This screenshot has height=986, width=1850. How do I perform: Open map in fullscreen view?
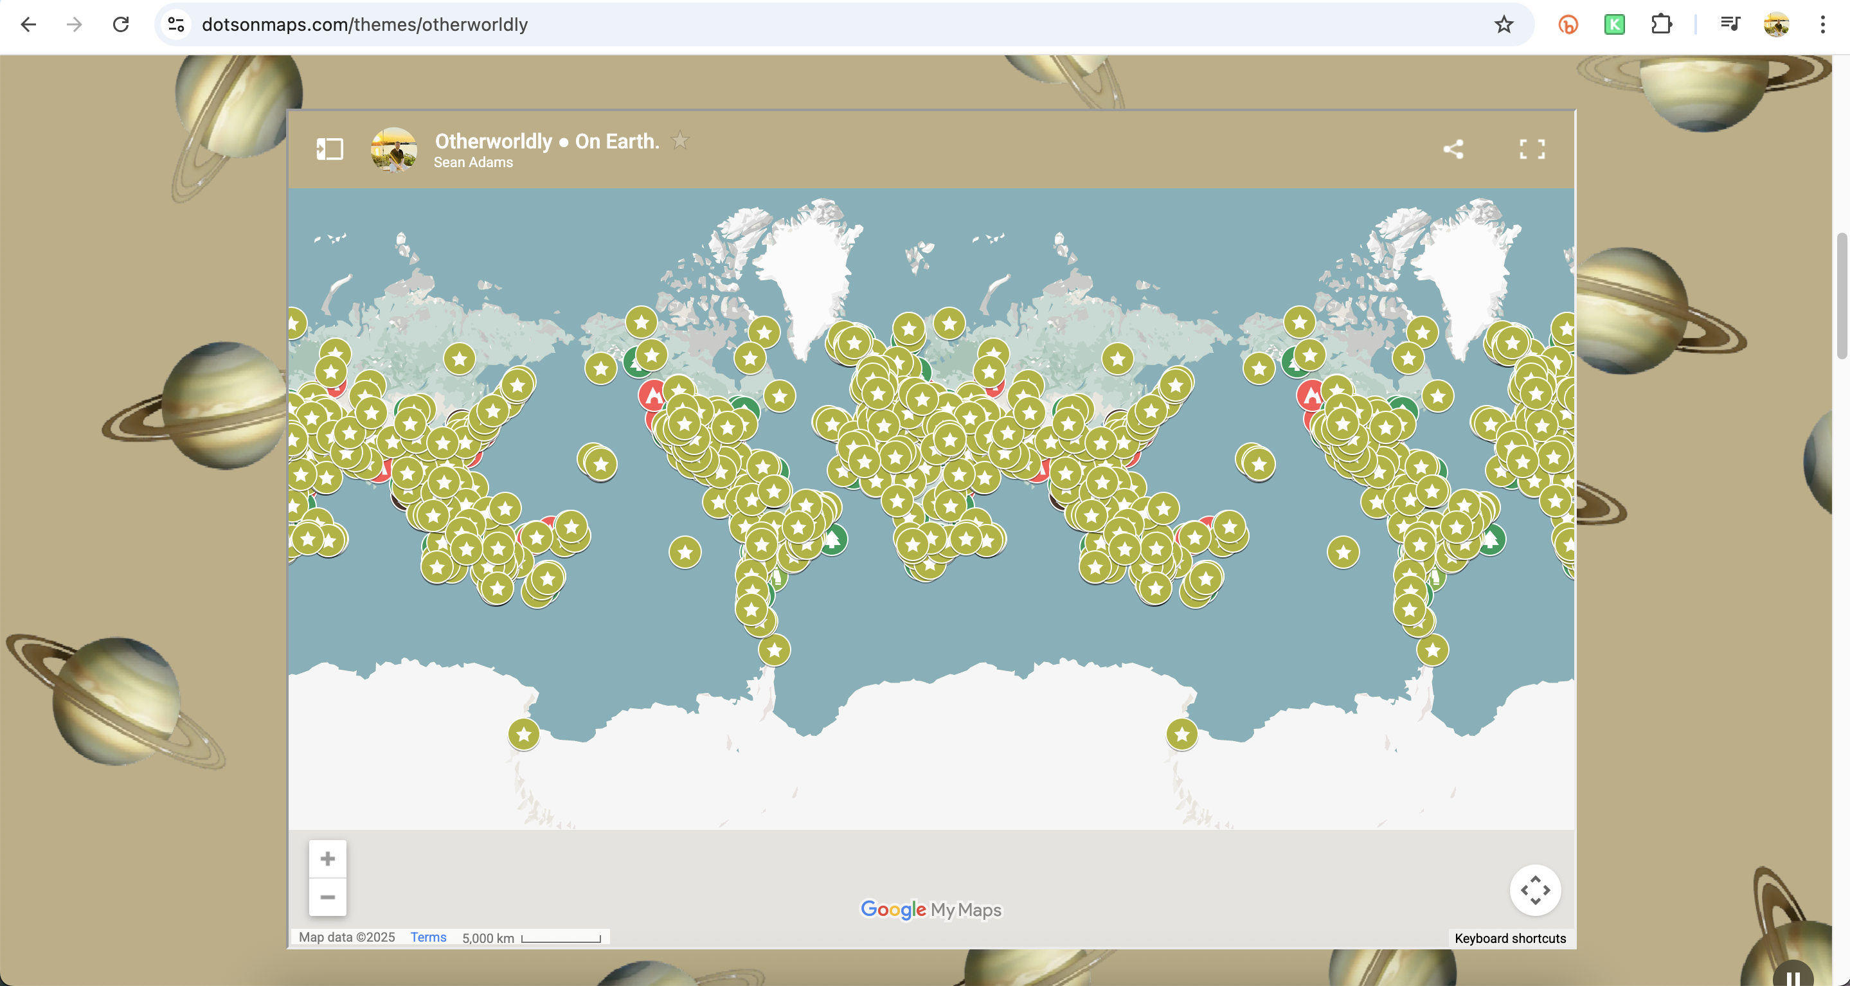click(x=1532, y=149)
